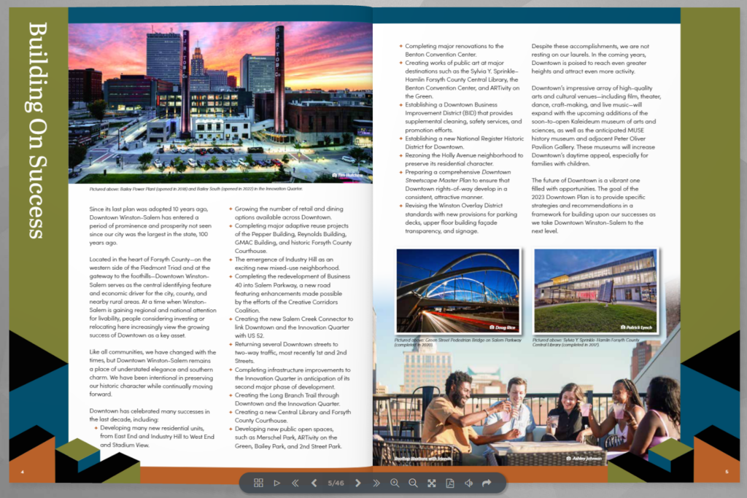747x498 pixels.
Task: Zoom in on the document
Action: tap(395, 483)
